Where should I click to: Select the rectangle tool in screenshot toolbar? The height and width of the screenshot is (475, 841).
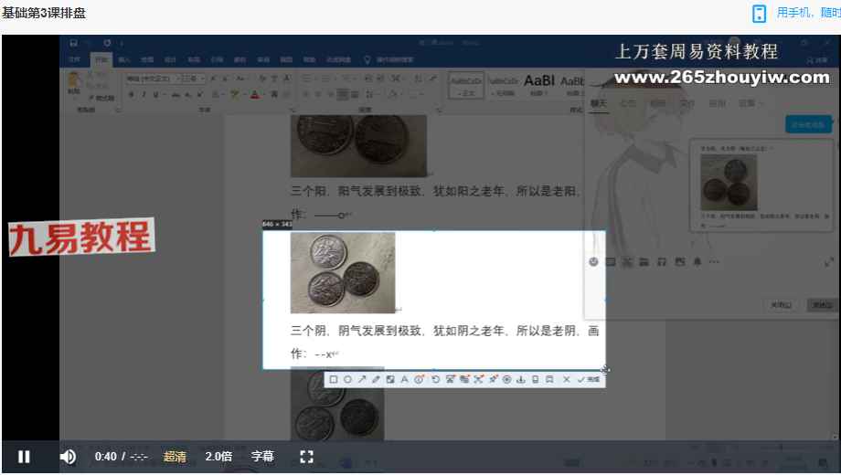[334, 379]
